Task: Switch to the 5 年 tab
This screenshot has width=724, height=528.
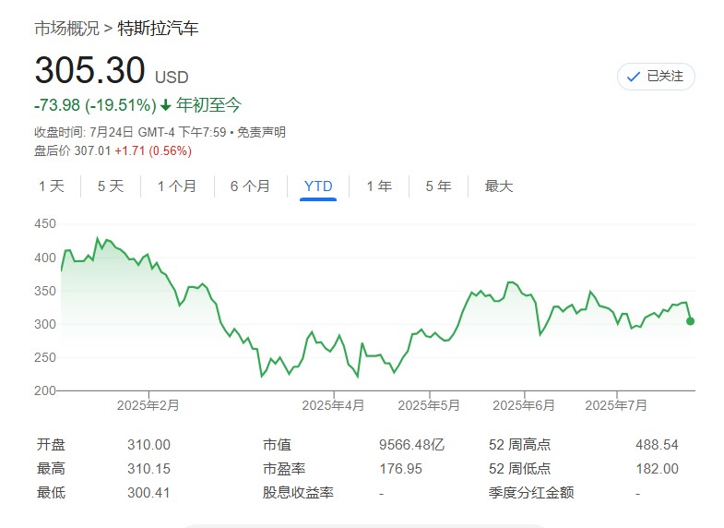Action: 438,186
